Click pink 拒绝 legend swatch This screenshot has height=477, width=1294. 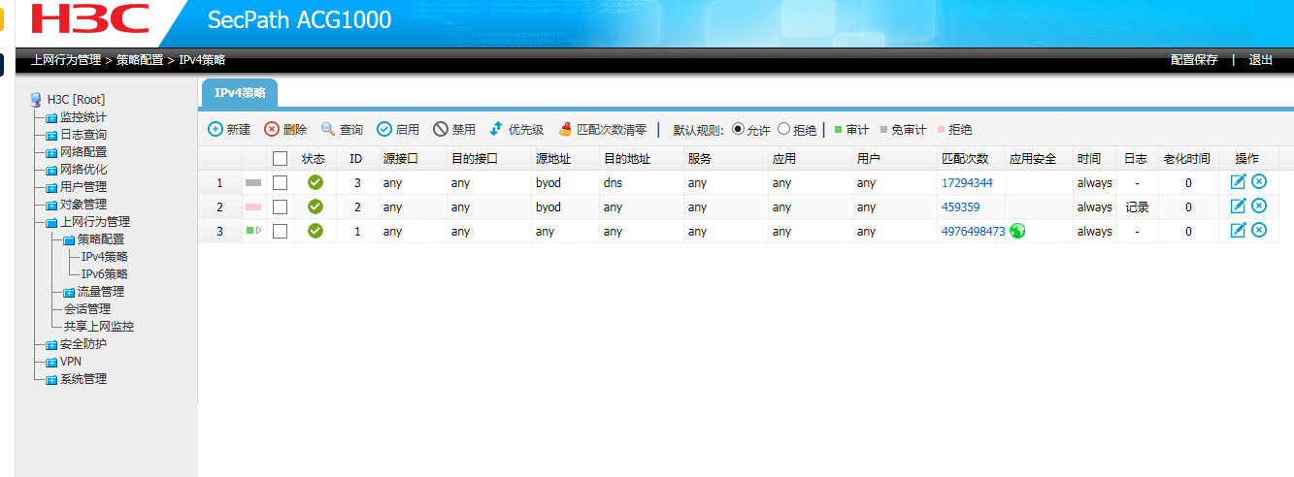coord(942,129)
